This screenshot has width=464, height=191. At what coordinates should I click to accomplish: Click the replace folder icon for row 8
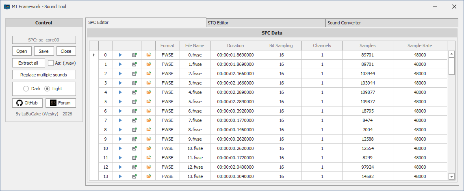[x=149, y=129]
